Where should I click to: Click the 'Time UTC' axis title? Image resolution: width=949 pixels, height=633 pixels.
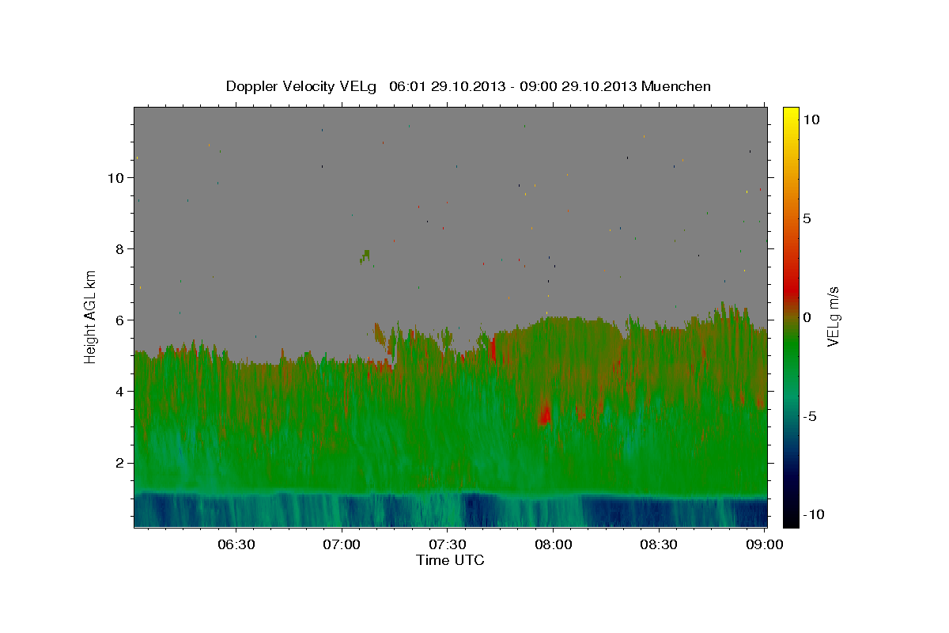pyautogui.click(x=450, y=560)
